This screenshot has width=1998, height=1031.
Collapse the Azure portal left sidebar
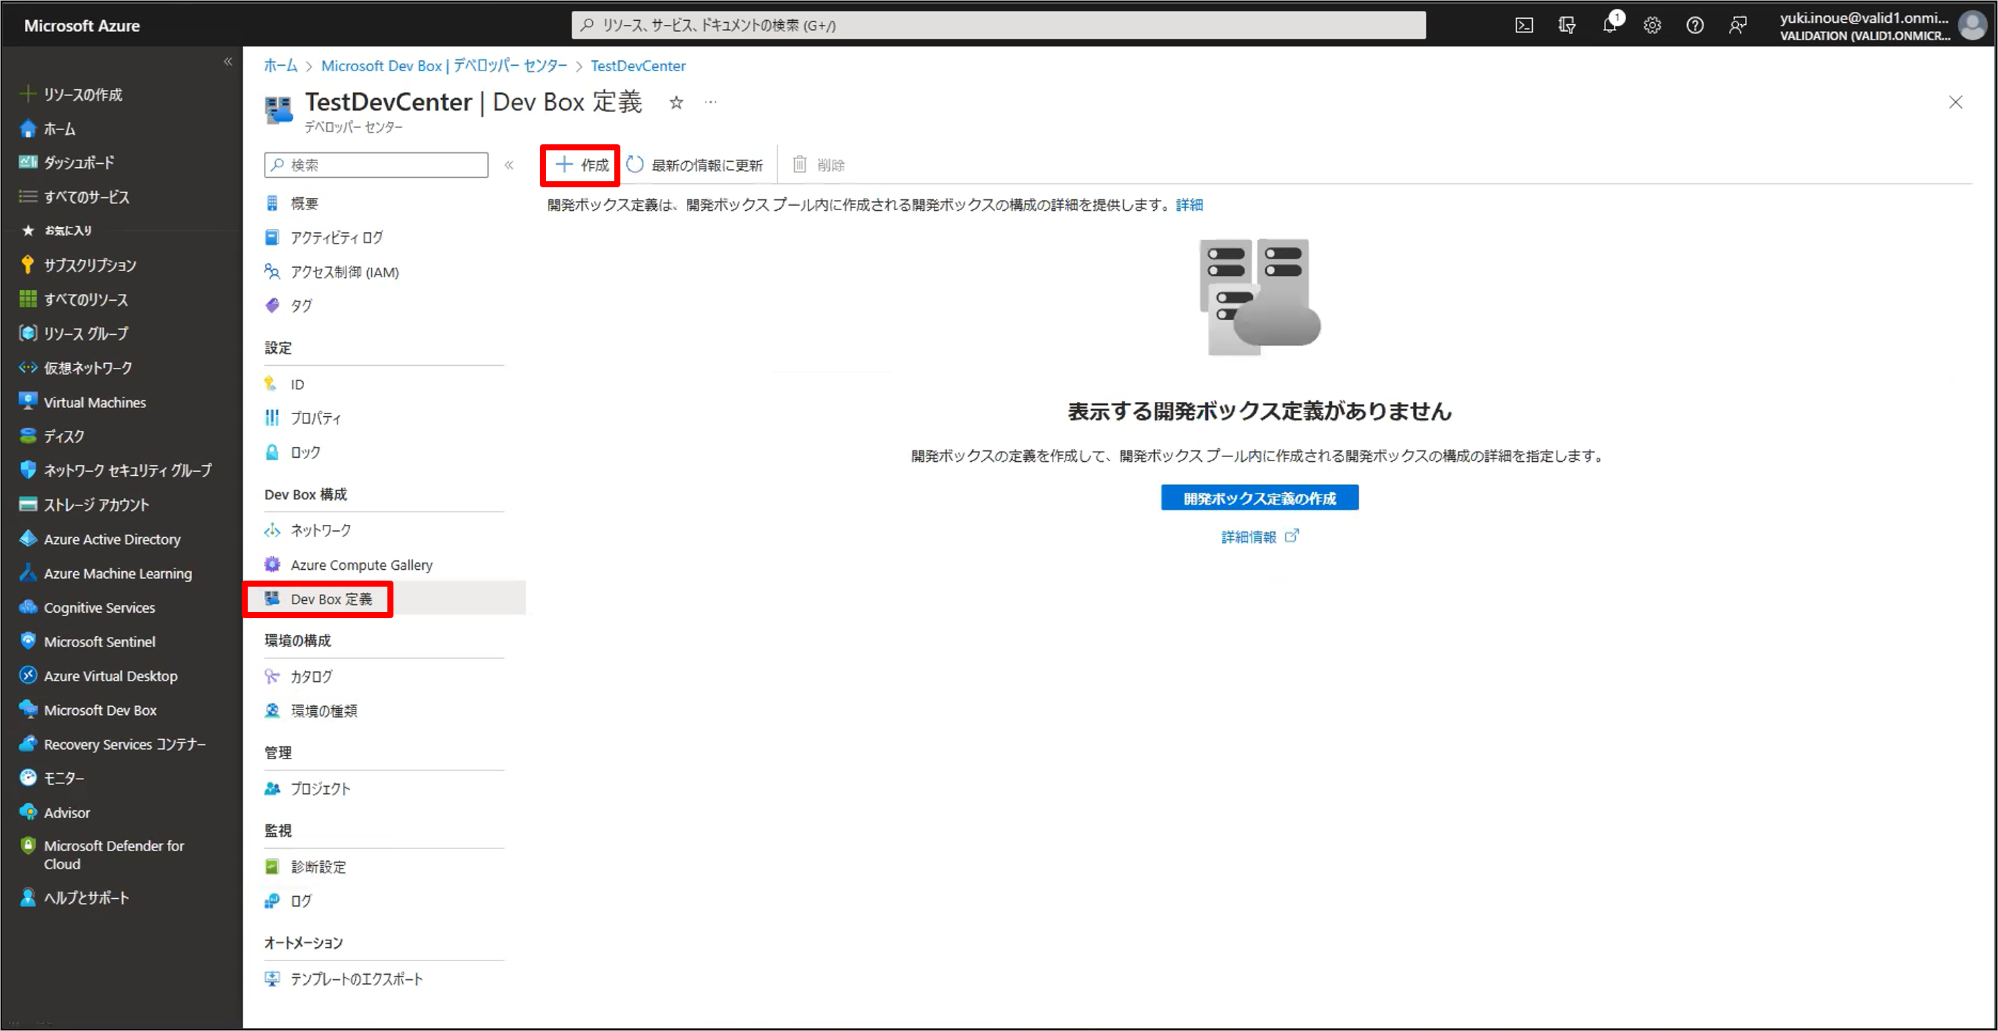tap(227, 62)
